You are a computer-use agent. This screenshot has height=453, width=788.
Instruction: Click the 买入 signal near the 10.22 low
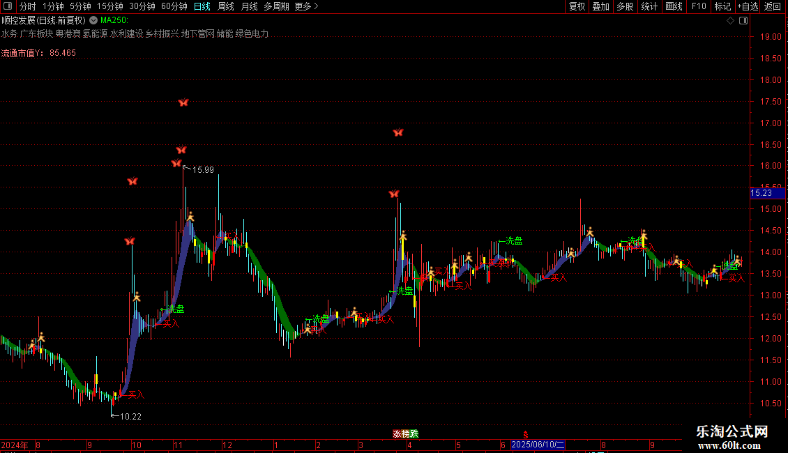click(x=136, y=394)
